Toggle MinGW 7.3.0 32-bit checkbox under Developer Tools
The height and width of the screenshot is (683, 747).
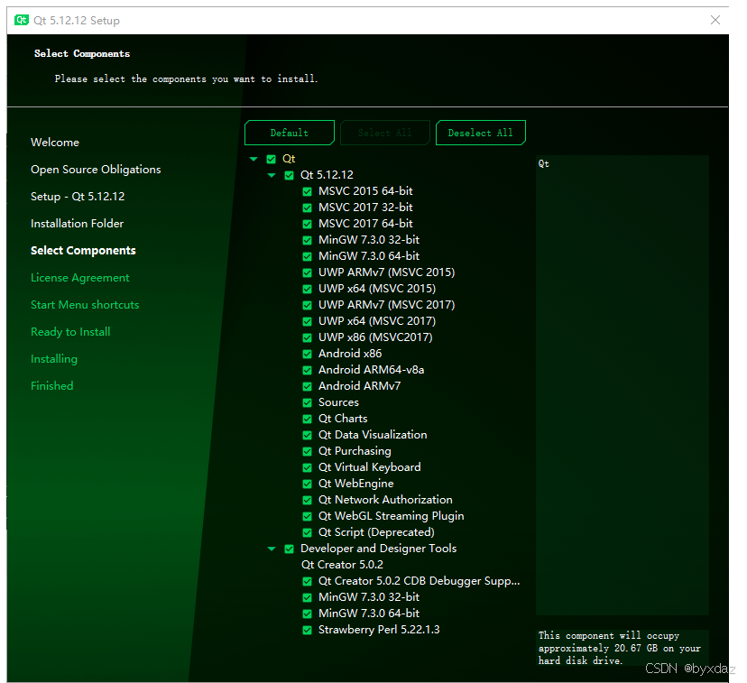(308, 597)
